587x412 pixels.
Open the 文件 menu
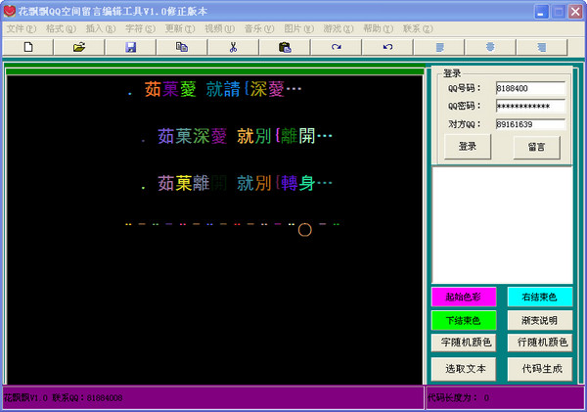pos(22,28)
